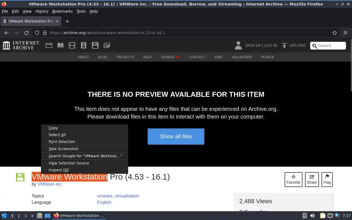
Task: Open the History menu
Action: (42, 11)
